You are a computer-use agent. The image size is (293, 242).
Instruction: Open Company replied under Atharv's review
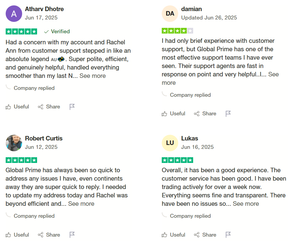click(34, 88)
